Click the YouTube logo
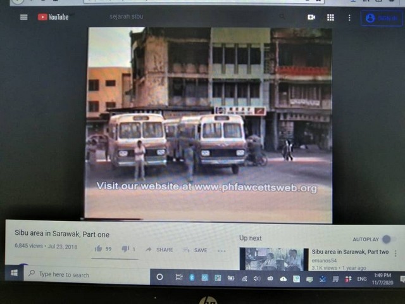Viewport: 405px width, 304px height. (53, 17)
